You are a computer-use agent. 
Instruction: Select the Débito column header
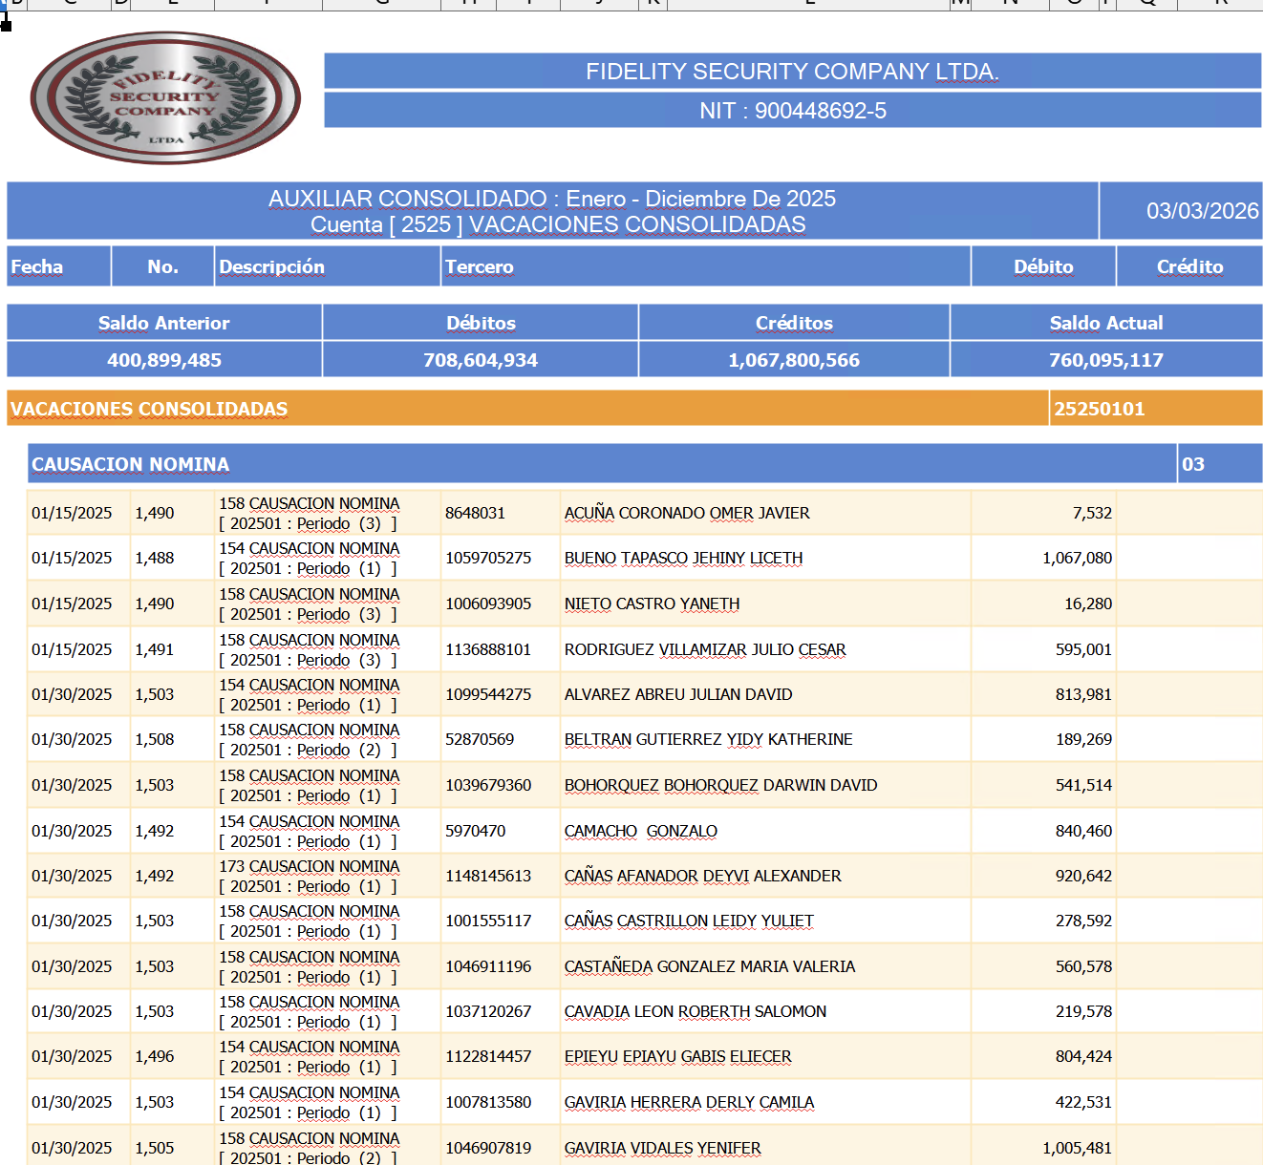click(x=1043, y=266)
